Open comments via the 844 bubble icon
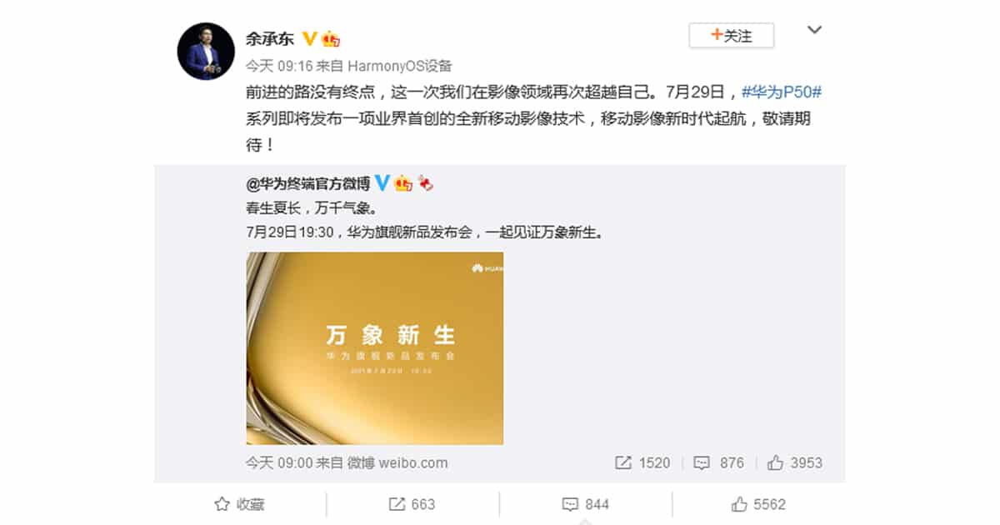This screenshot has width=1000, height=525. point(570,504)
